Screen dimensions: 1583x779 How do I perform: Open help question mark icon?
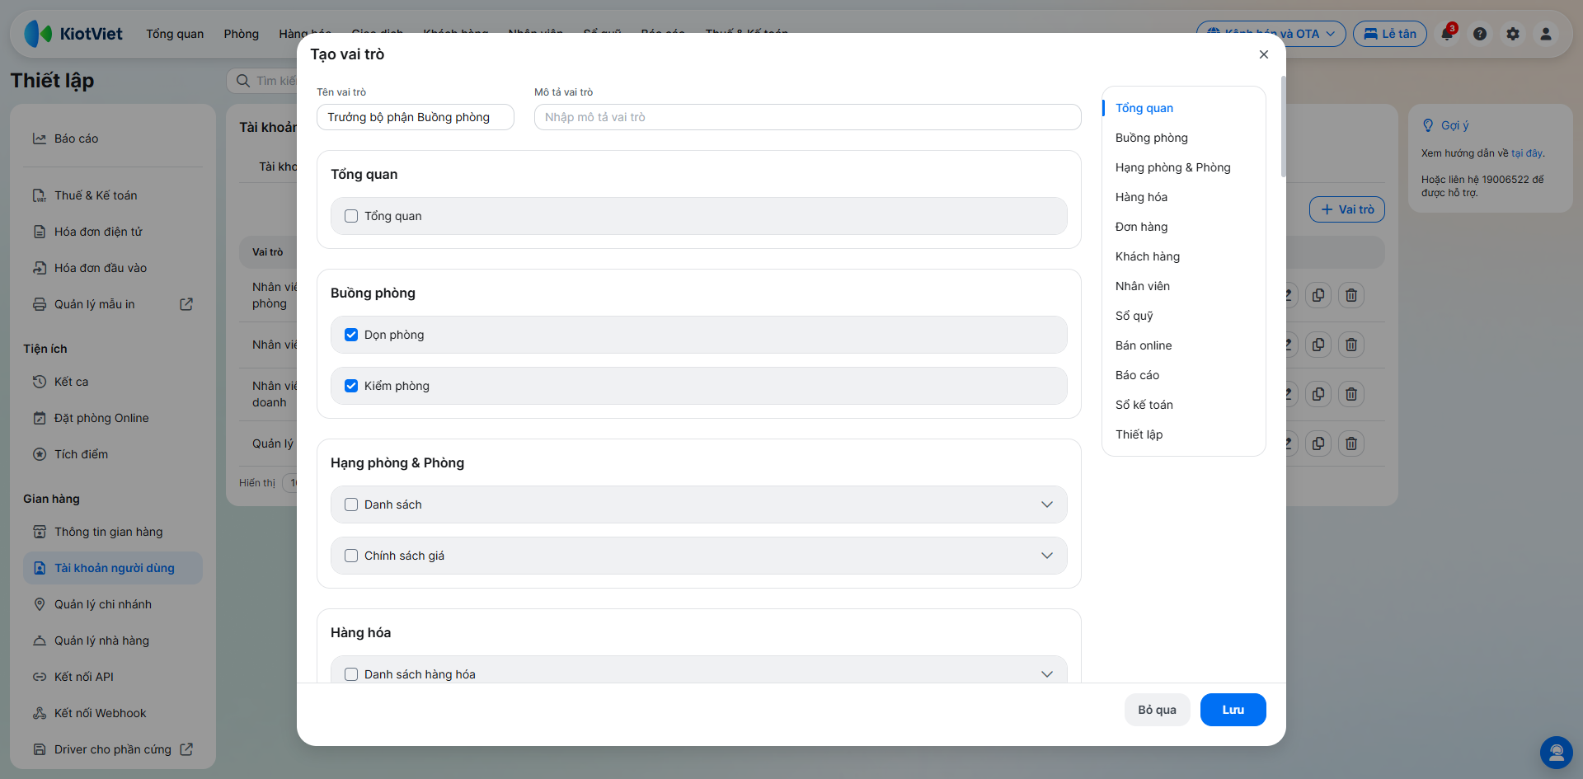1480,34
